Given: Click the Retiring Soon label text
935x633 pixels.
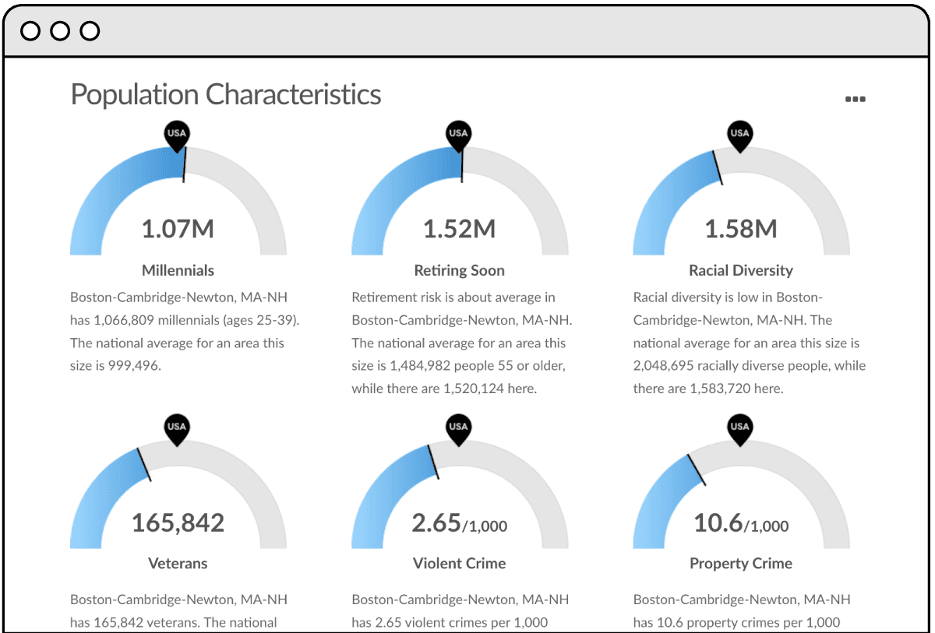Looking at the screenshot, I should pyautogui.click(x=459, y=271).
